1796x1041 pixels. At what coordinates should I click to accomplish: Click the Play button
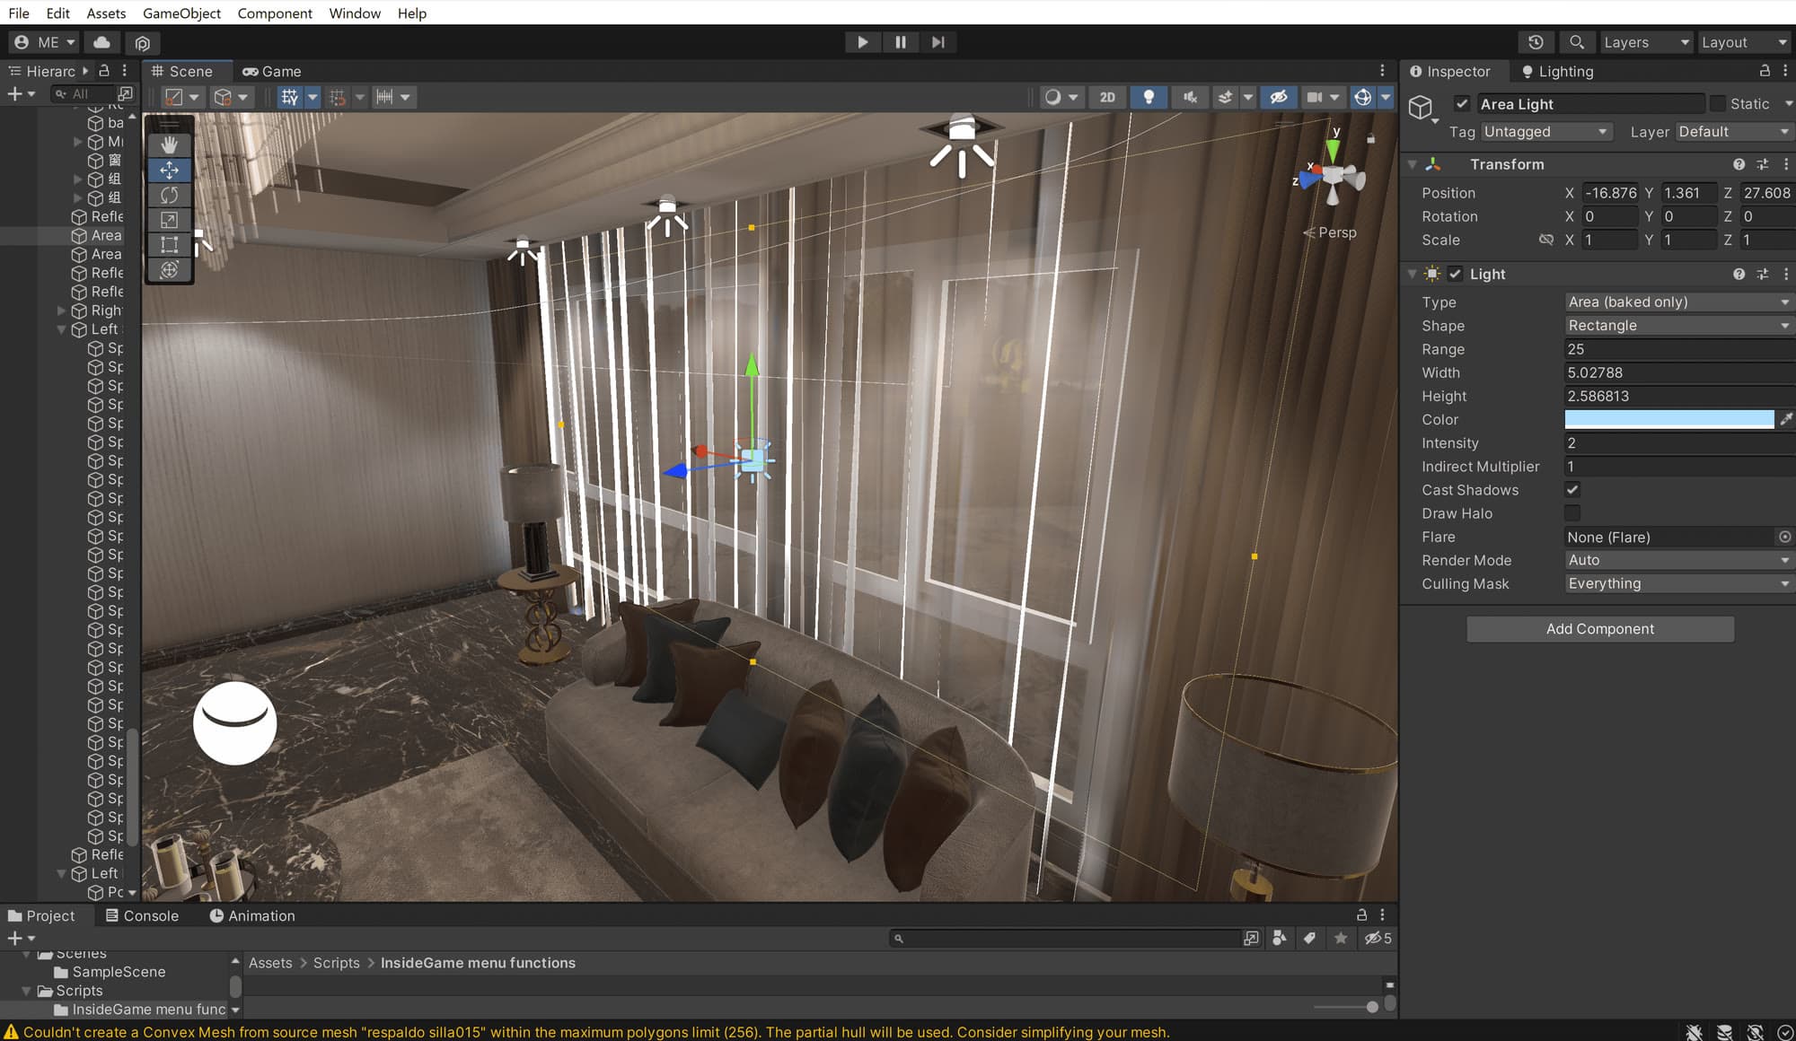862,42
